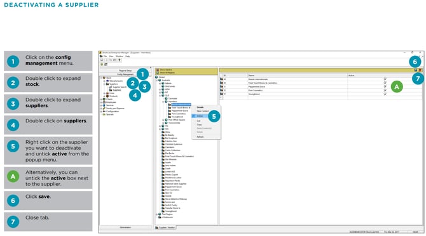Click the Sundry and Expense icon

104,108
